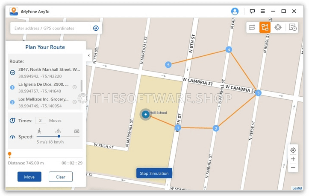
Task: Click map waypoint marker 3
Action: [258, 93]
